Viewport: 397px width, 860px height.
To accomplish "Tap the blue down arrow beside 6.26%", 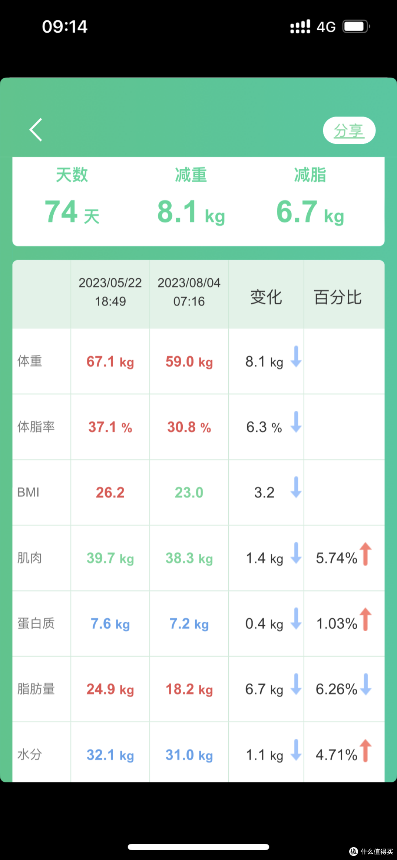I will [365, 684].
